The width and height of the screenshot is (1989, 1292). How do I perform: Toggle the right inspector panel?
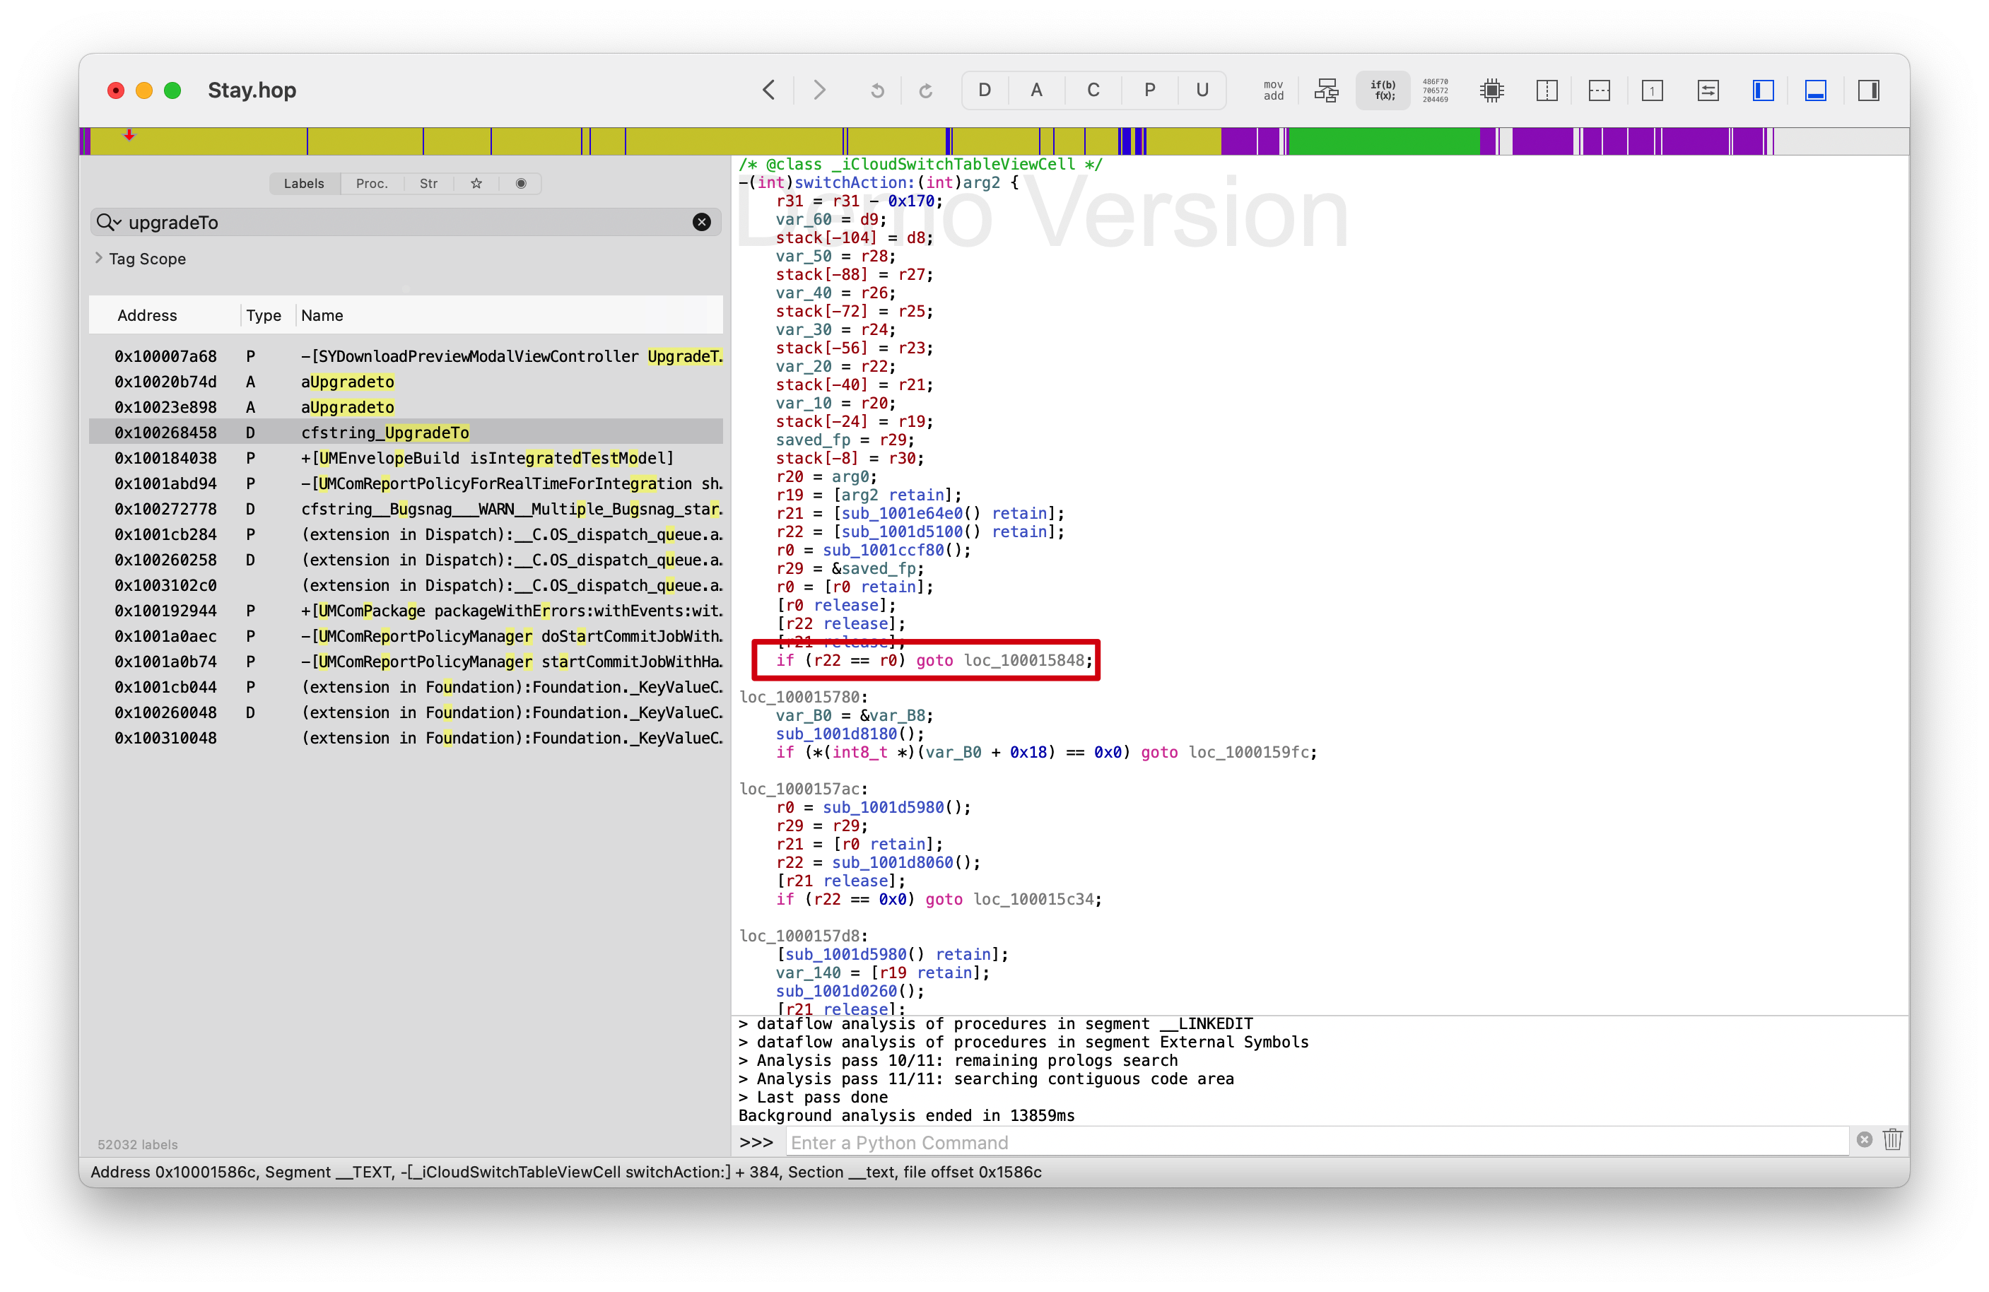point(1869,90)
